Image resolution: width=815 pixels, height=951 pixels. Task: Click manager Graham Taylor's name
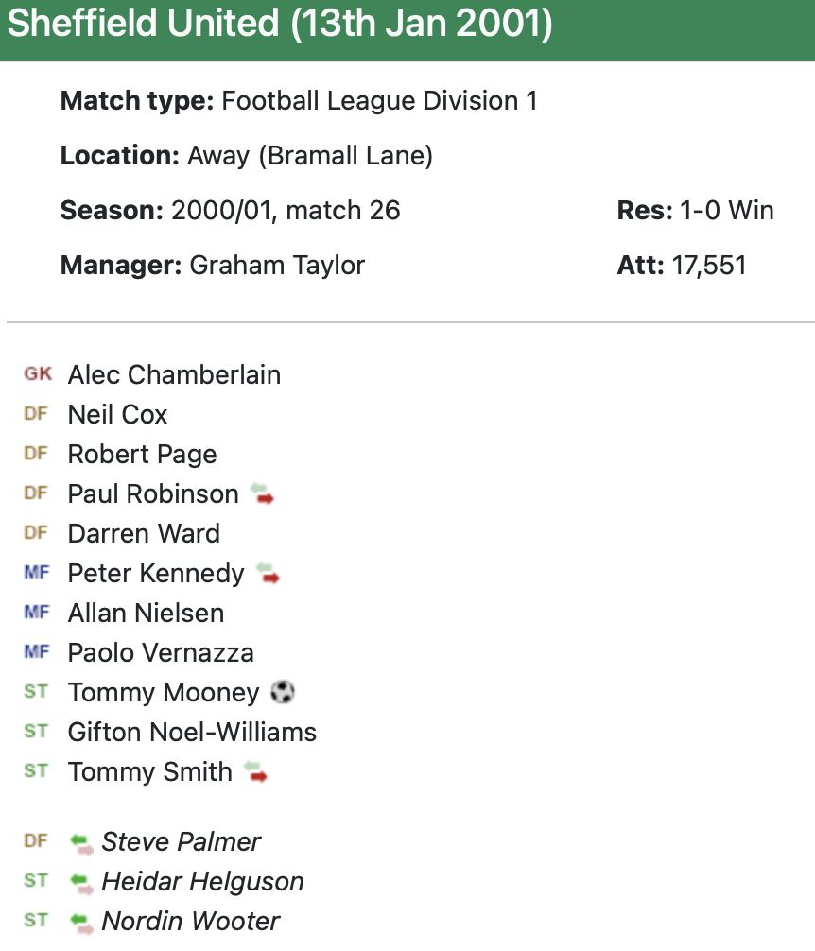coord(277,265)
